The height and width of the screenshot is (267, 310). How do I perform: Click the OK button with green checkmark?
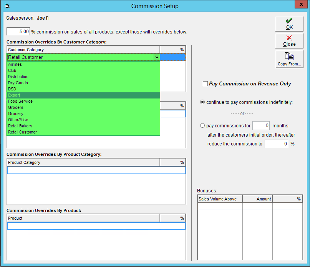(289, 24)
